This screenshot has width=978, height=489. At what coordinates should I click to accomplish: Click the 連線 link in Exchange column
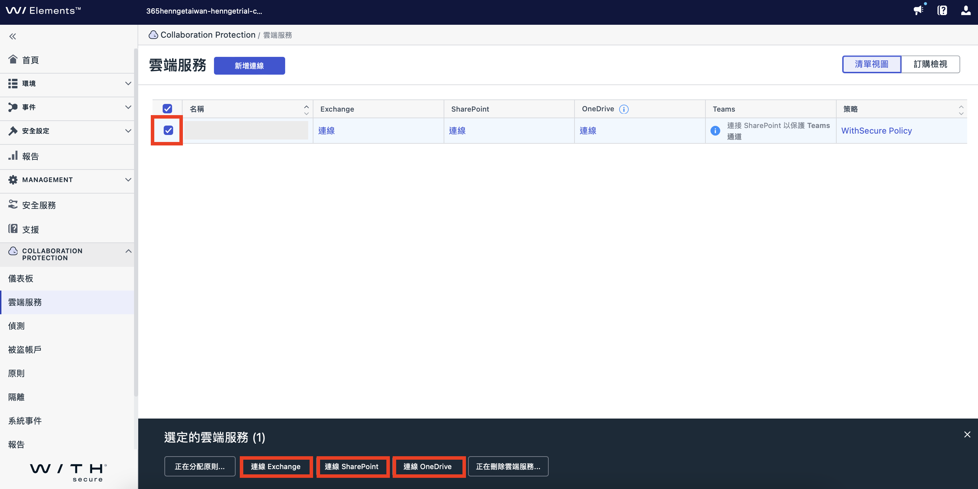pyautogui.click(x=326, y=130)
